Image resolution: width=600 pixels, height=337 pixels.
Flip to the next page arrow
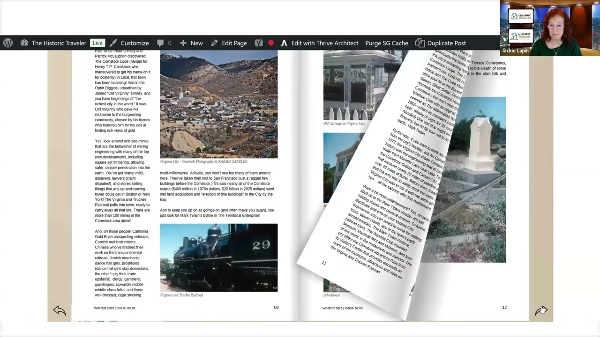(x=541, y=310)
